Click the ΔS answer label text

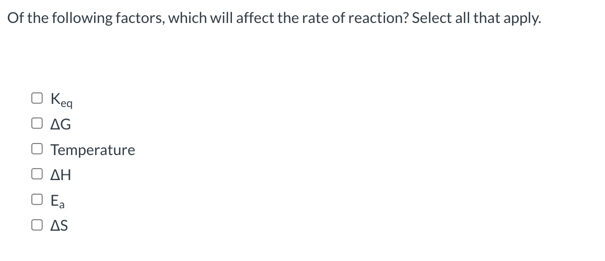pyautogui.click(x=59, y=226)
